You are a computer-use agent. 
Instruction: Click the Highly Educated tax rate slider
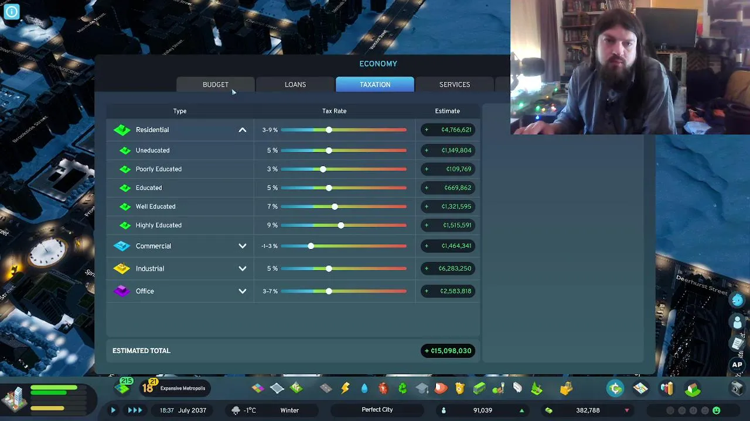pyautogui.click(x=344, y=225)
